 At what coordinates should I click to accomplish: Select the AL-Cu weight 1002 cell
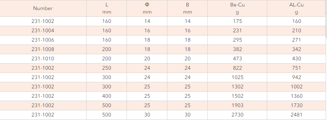click(x=297, y=87)
